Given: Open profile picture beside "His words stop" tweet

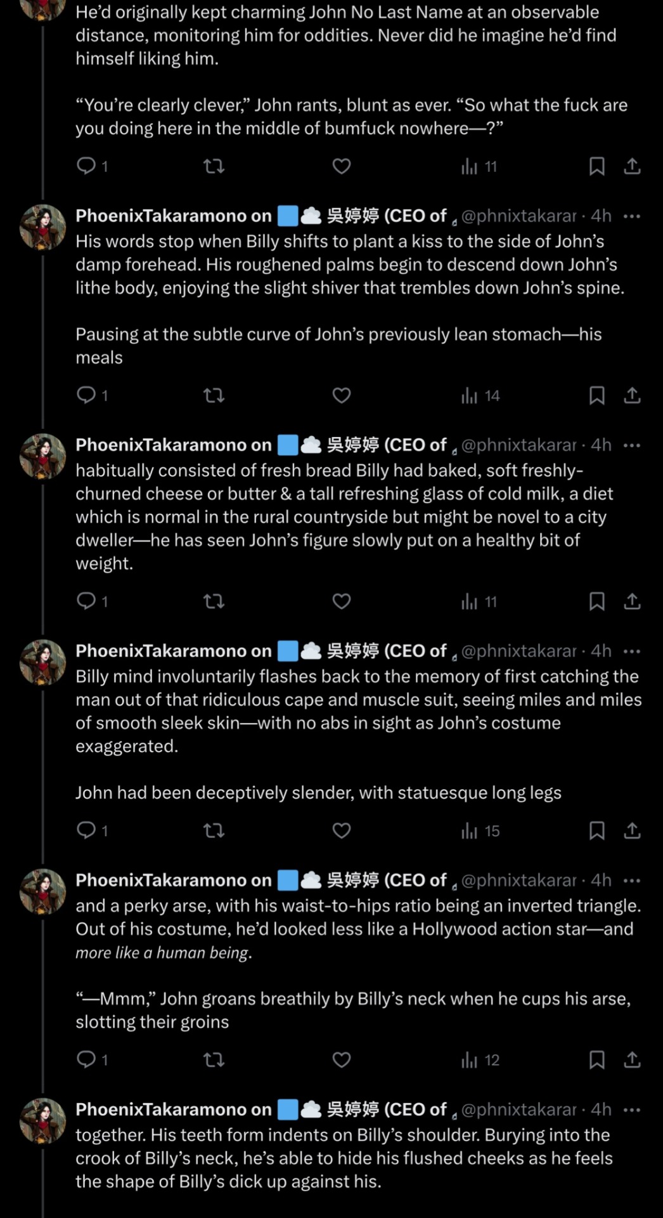Looking at the screenshot, I should 43,227.
